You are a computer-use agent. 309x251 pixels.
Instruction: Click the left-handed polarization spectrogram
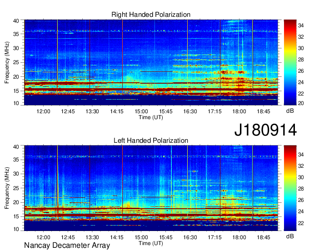151,188
